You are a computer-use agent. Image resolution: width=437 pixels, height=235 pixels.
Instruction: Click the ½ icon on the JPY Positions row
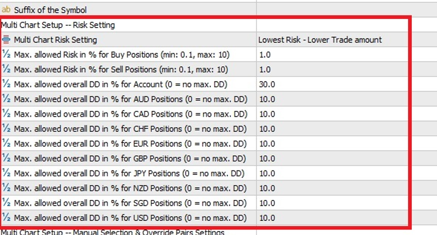[x=6, y=173]
